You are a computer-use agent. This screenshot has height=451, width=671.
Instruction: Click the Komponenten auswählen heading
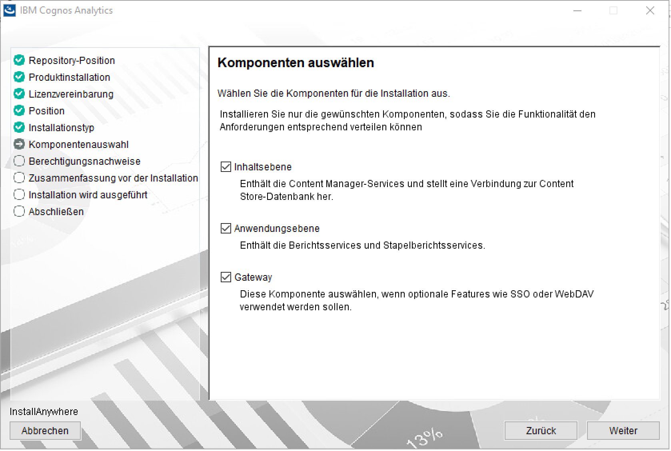pyautogui.click(x=296, y=63)
